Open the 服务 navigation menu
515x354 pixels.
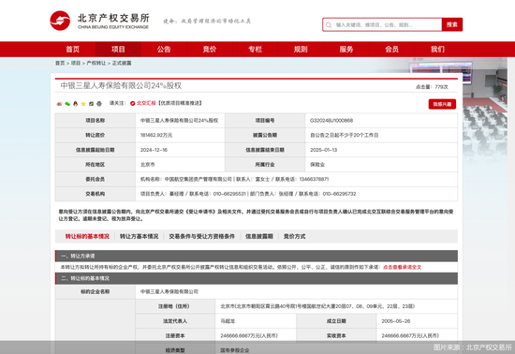346,50
